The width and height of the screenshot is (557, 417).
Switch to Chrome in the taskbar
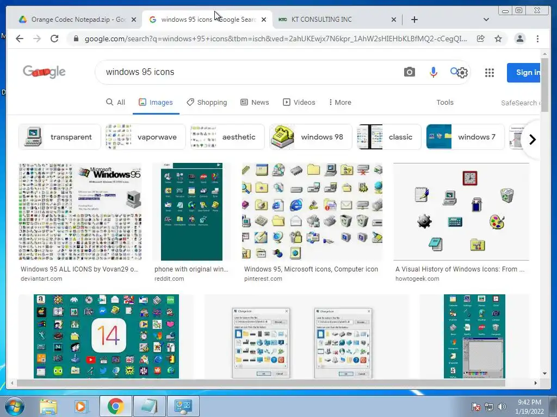click(x=115, y=406)
